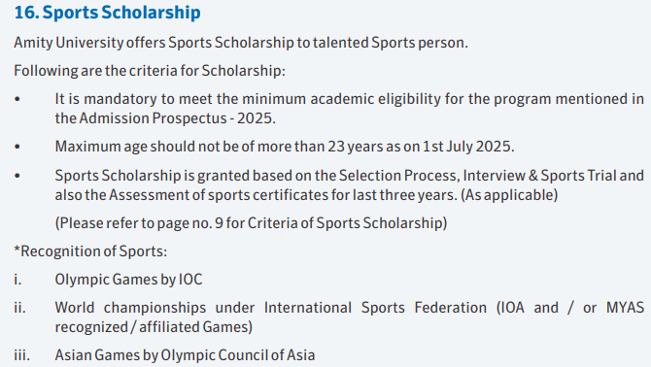Click the words "recognized / affiliated Games)"

click(x=154, y=327)
